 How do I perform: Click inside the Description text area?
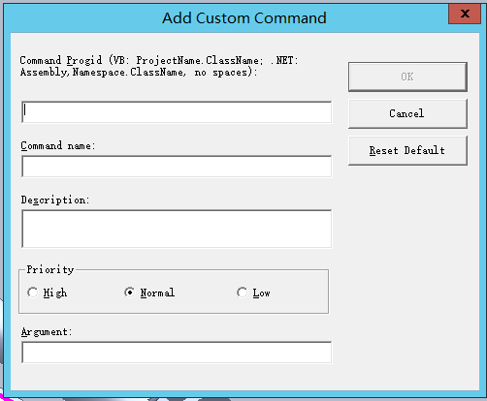point(177,229)
